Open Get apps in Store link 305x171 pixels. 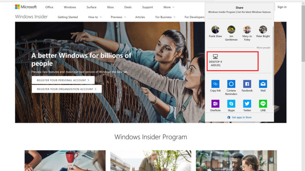[239, 117]
